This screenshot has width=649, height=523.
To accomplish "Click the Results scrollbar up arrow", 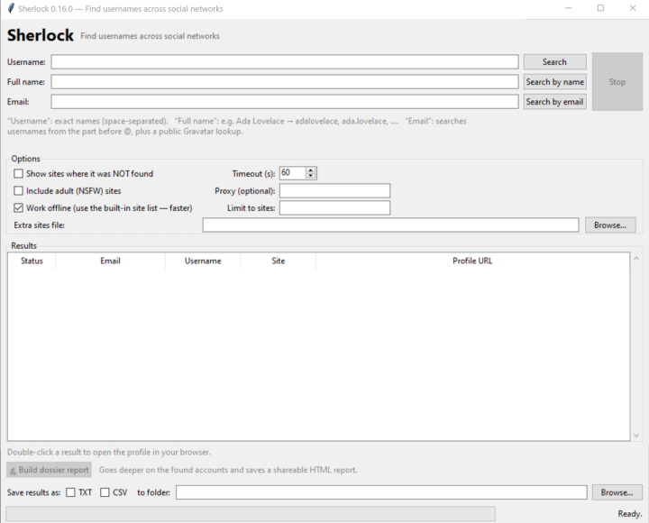I will pyautogui.click(x=636, y=259).
